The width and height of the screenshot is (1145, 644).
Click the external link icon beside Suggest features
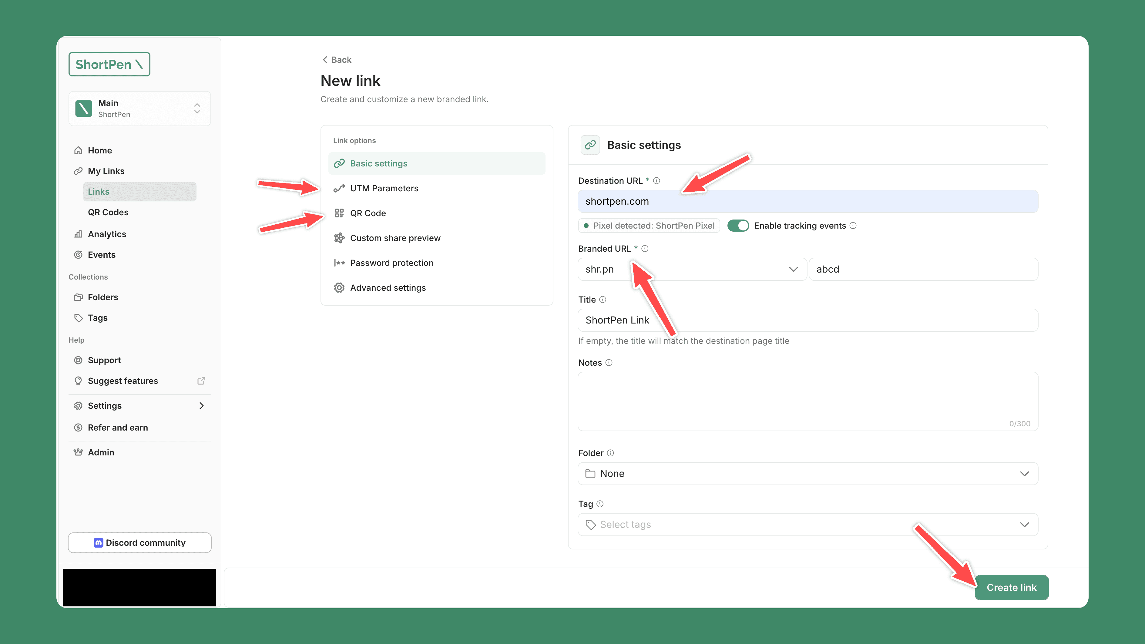coord(201,381)
